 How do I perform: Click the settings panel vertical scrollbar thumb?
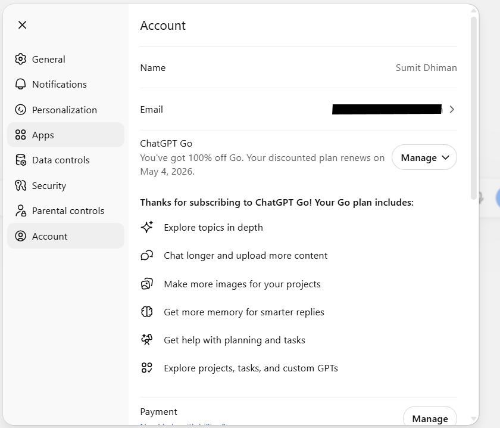click(474, 108)
